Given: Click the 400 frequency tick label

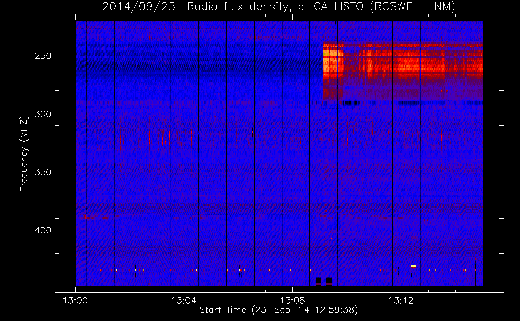Looking at the screenshot, I should pos(43,230).
